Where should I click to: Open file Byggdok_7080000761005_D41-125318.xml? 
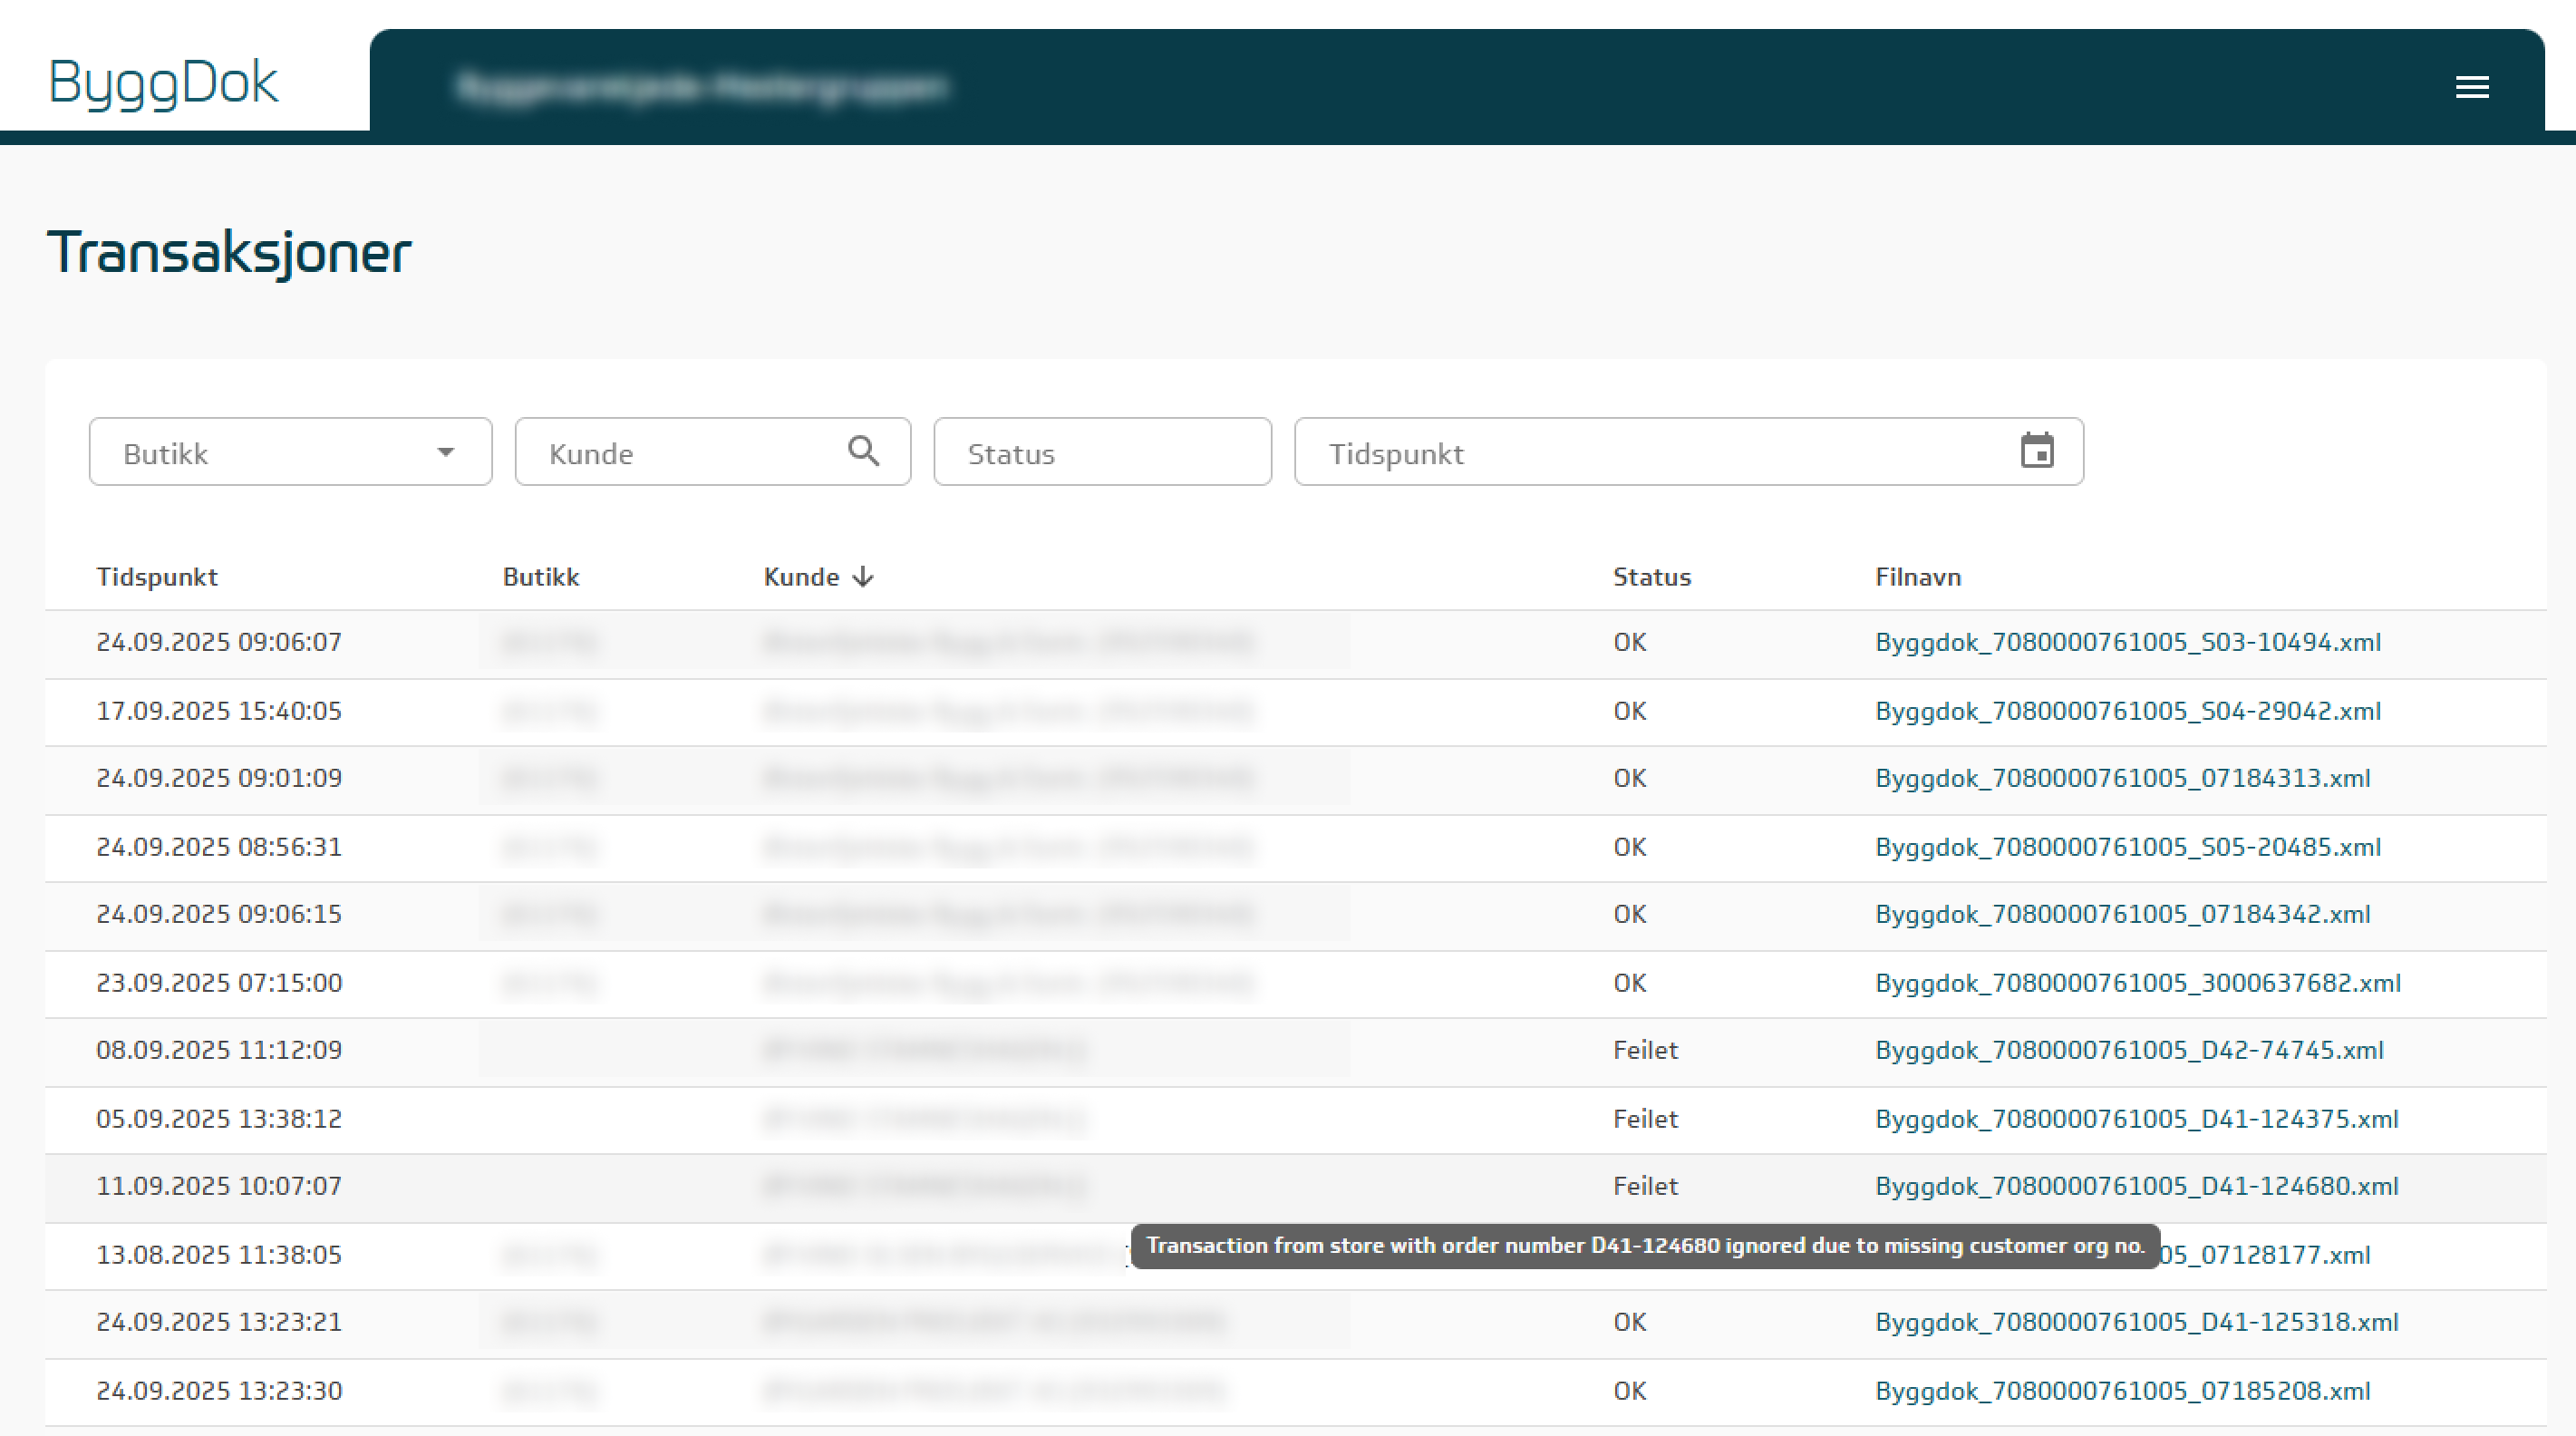[2136, 1322]
